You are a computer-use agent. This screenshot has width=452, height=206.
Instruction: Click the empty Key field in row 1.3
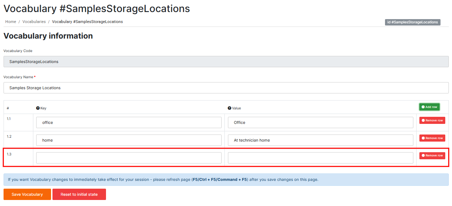point(129,158)
